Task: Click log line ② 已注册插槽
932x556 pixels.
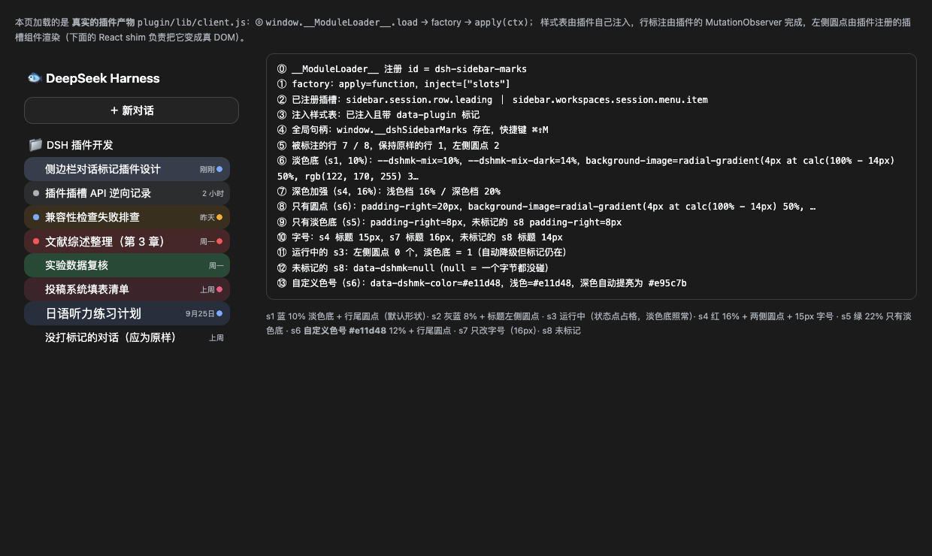Action: click(492, 99)
